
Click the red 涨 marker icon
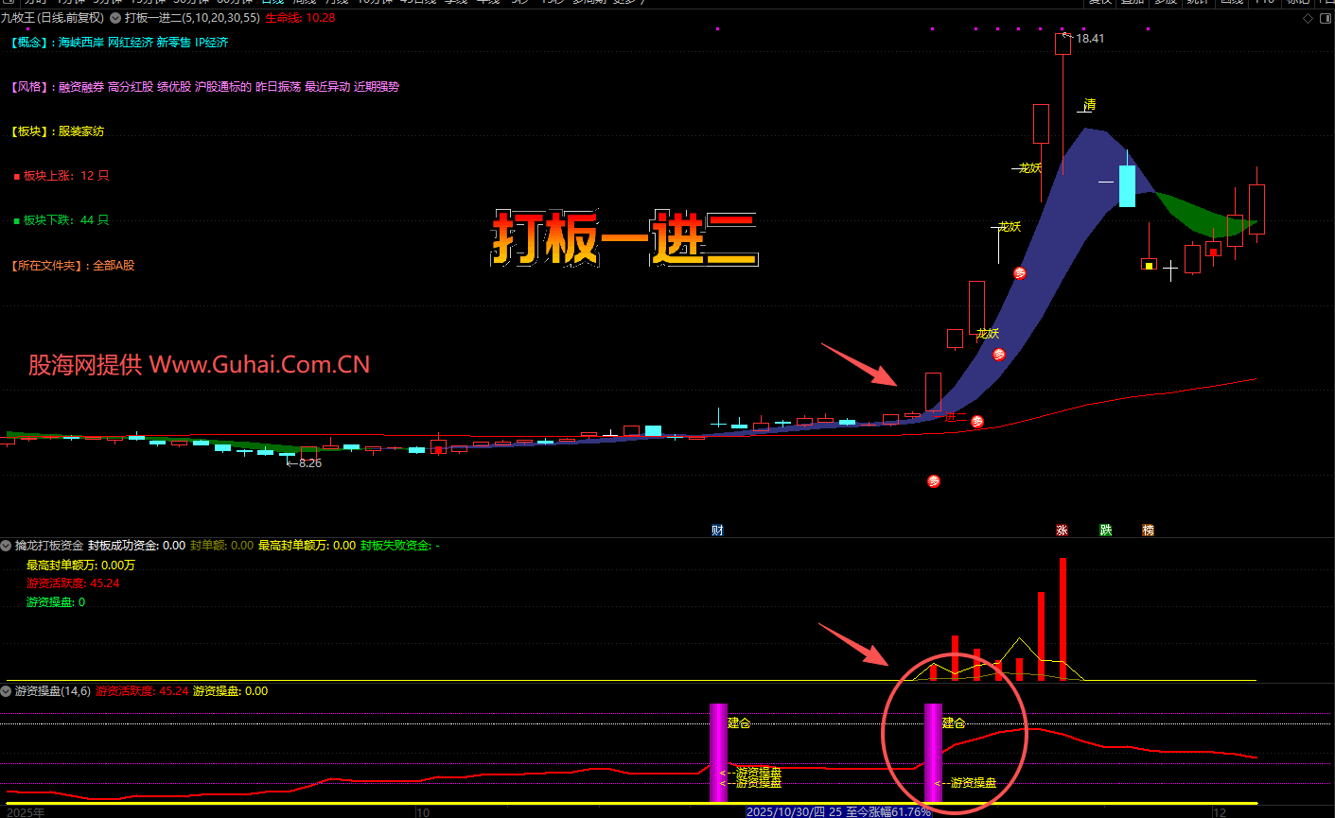(x=1062, y=531)
